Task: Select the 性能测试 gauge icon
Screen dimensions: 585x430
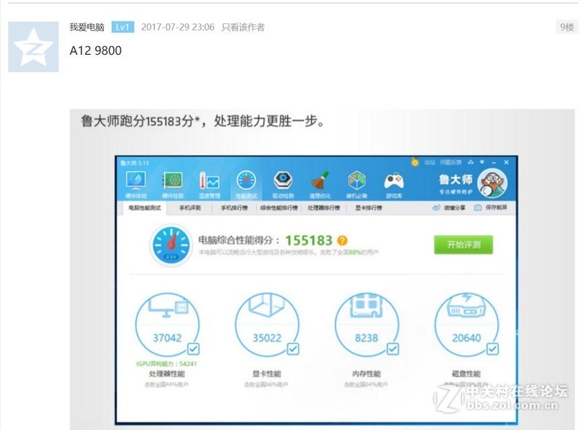Action: [x=246, y=184]
